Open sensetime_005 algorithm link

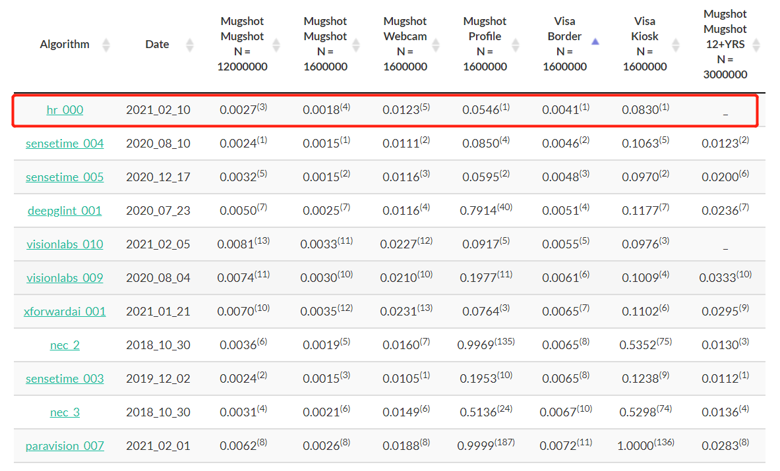[x=65, y=177]
